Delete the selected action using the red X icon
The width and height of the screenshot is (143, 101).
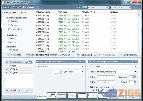tap(11, 90)
